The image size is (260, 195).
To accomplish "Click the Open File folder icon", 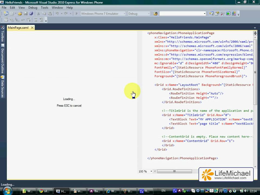I will 20,14.
